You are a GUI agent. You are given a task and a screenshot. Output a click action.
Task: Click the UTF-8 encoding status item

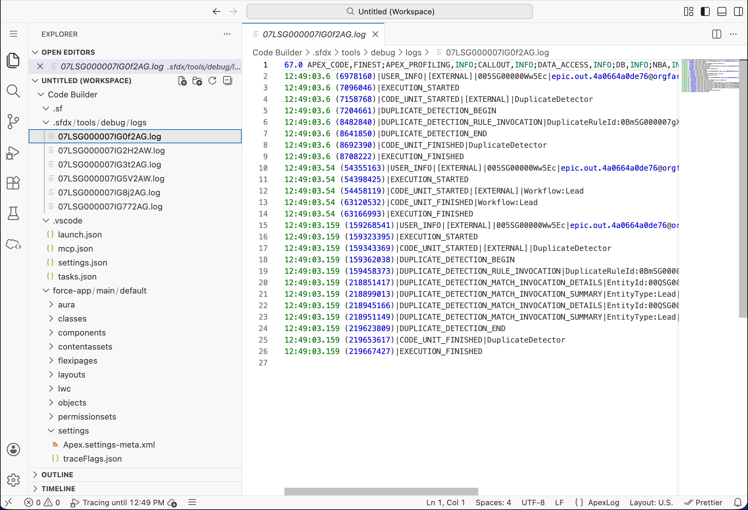coord(533,502)
